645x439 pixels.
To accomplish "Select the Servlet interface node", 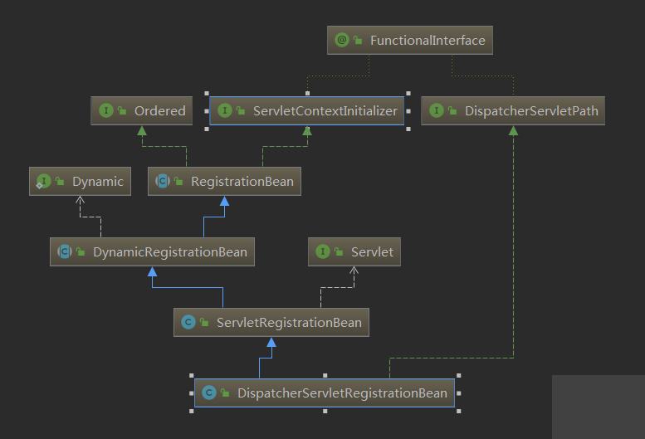I will coord(354,251).
